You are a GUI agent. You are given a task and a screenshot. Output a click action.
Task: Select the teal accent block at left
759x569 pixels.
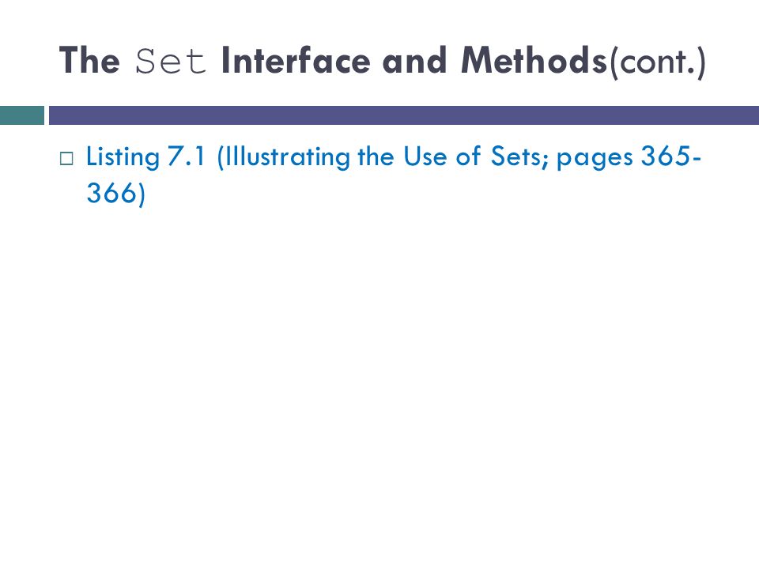click(22, 115)
